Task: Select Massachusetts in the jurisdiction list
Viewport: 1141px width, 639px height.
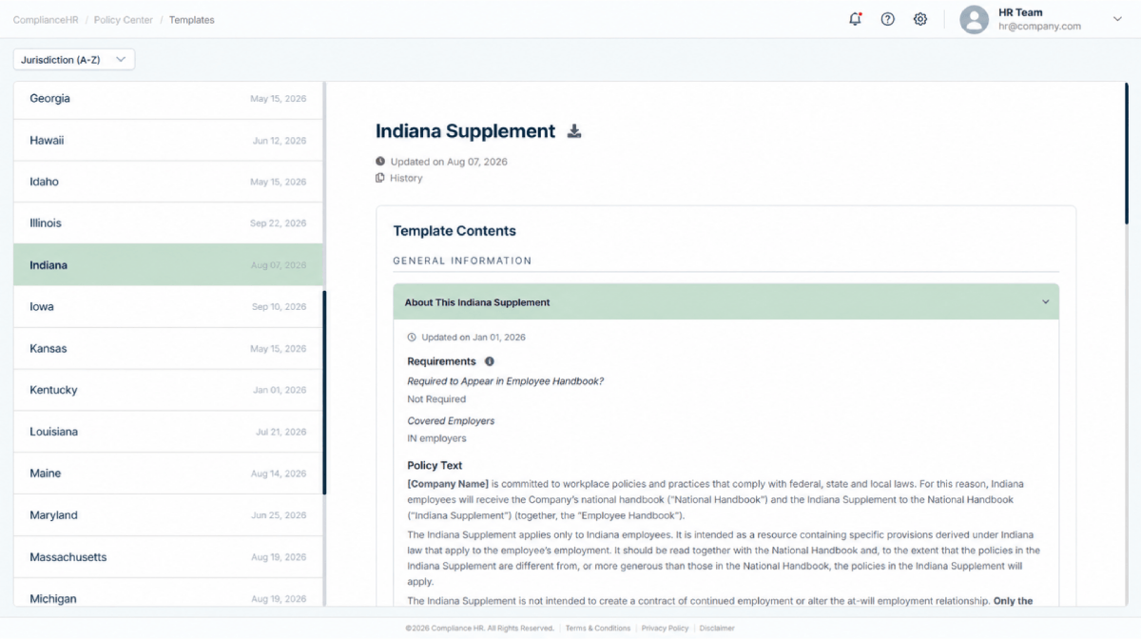Action: (168, 557)
